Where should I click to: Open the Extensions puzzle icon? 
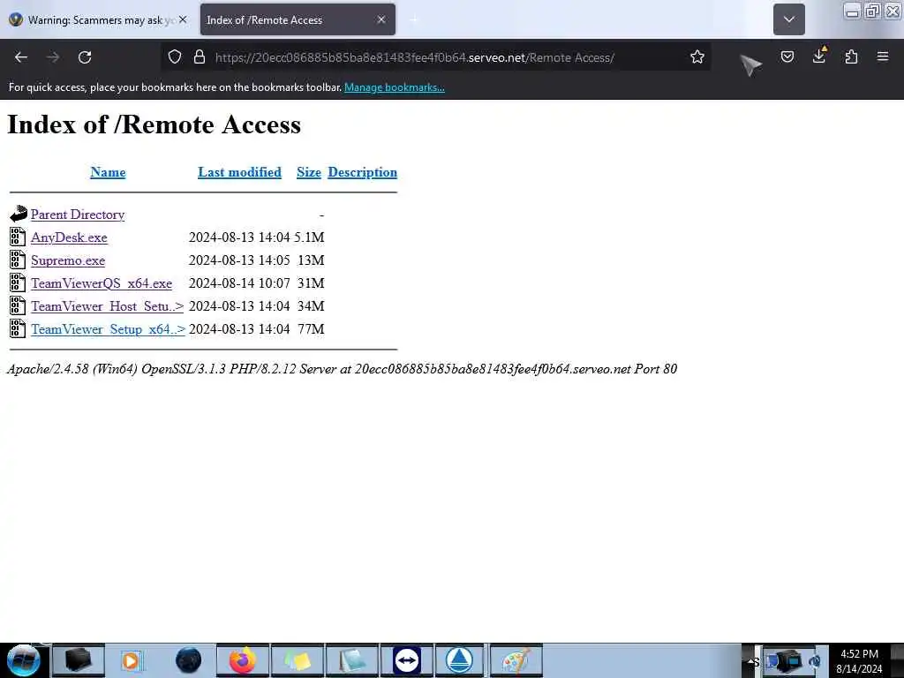click(851, 57)
